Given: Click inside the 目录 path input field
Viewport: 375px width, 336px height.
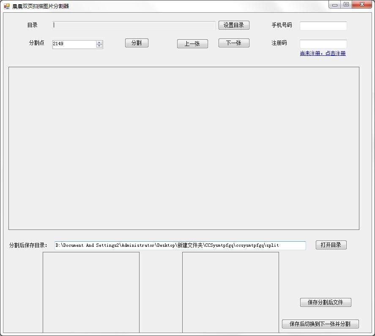Looking at the screenshot, I should pyautogui.click(x=134, y=25).
